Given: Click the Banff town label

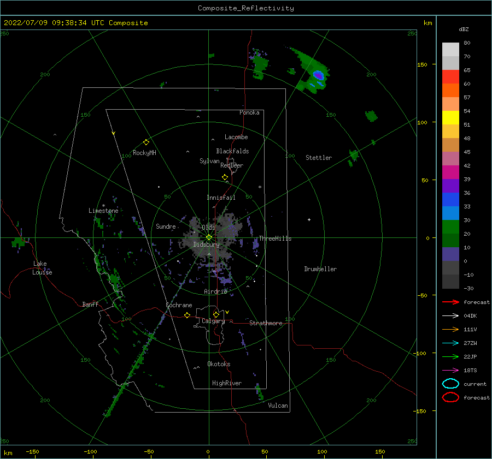Looking at the screenshot, I should 90,304.
